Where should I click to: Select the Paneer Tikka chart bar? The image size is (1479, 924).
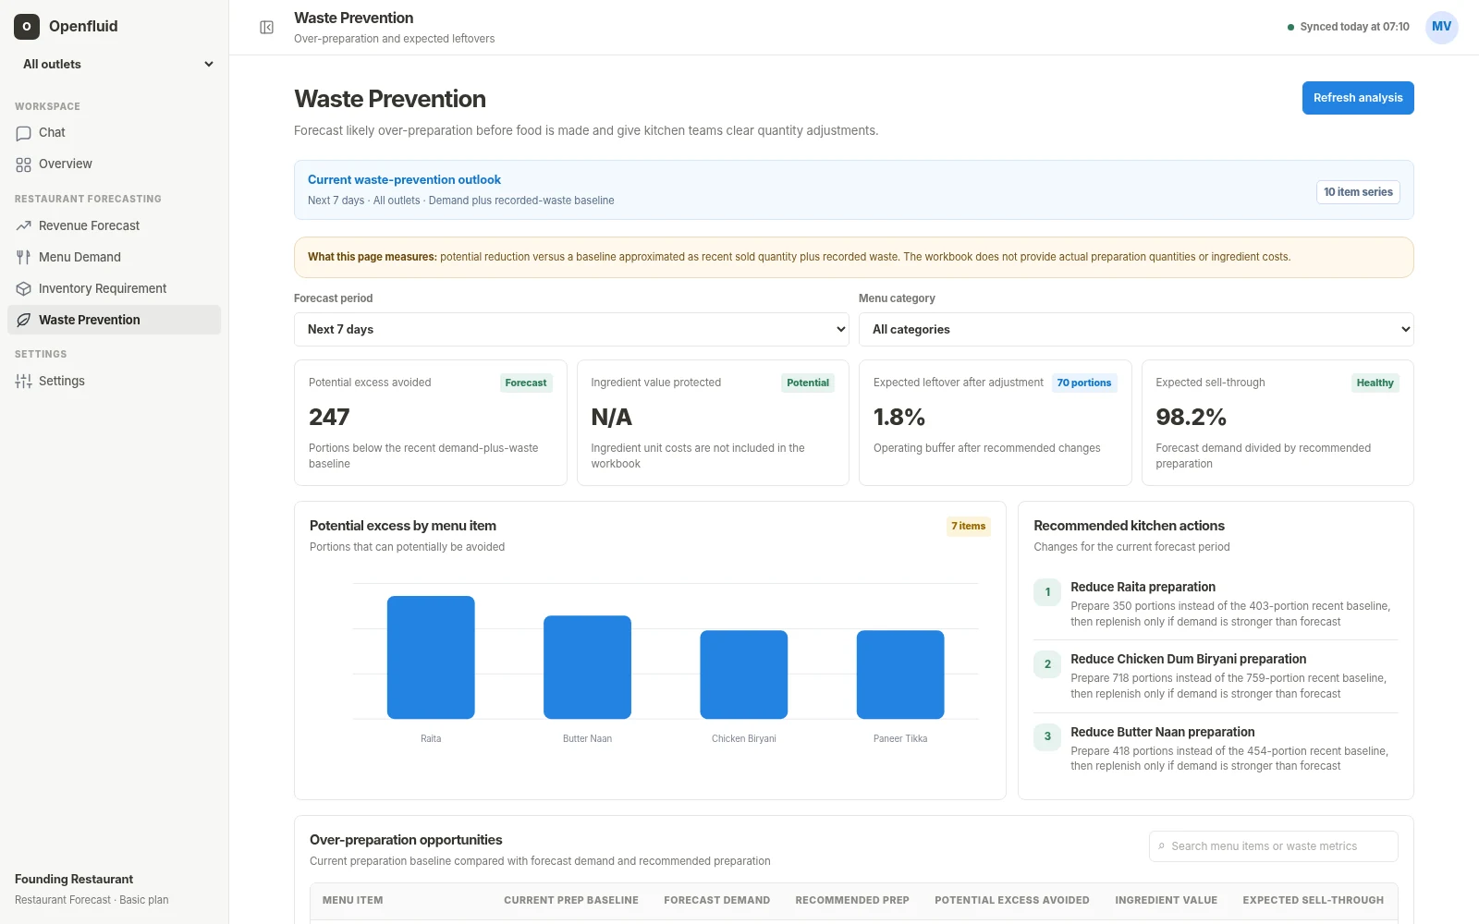[900, 675]
